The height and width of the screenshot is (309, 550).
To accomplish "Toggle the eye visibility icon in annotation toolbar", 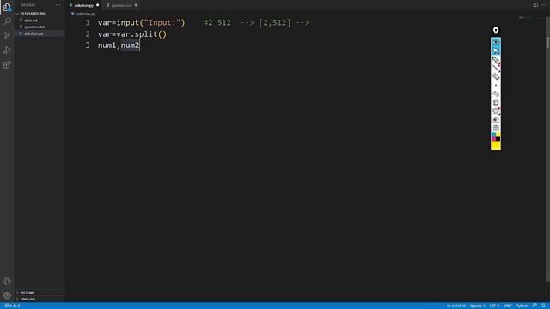I will click(496, 42).
